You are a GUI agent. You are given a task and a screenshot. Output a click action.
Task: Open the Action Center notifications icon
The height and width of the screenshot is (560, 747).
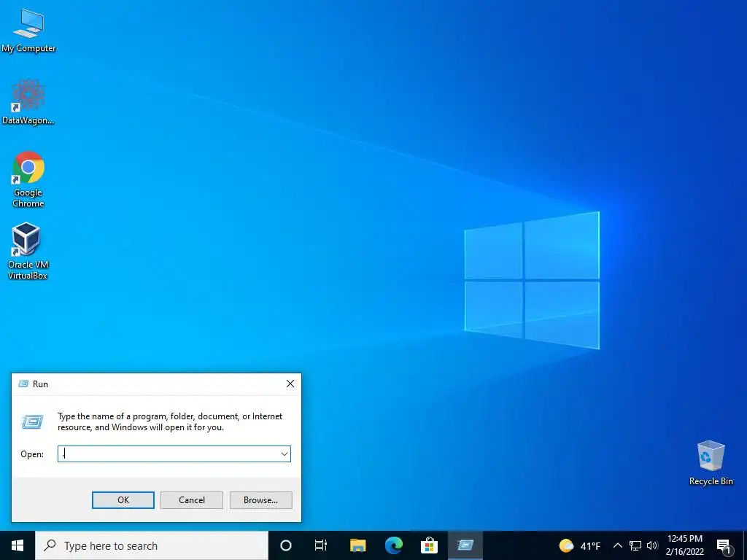(x=724, y=545)
